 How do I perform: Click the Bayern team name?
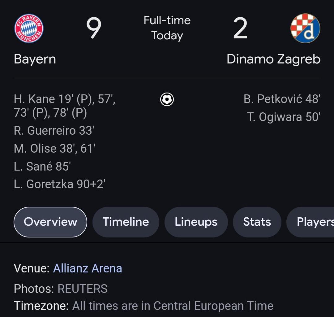coord(35,59)
